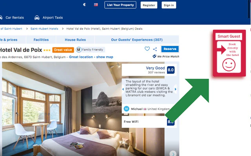Click Great location - show map link

click(91, 57)
